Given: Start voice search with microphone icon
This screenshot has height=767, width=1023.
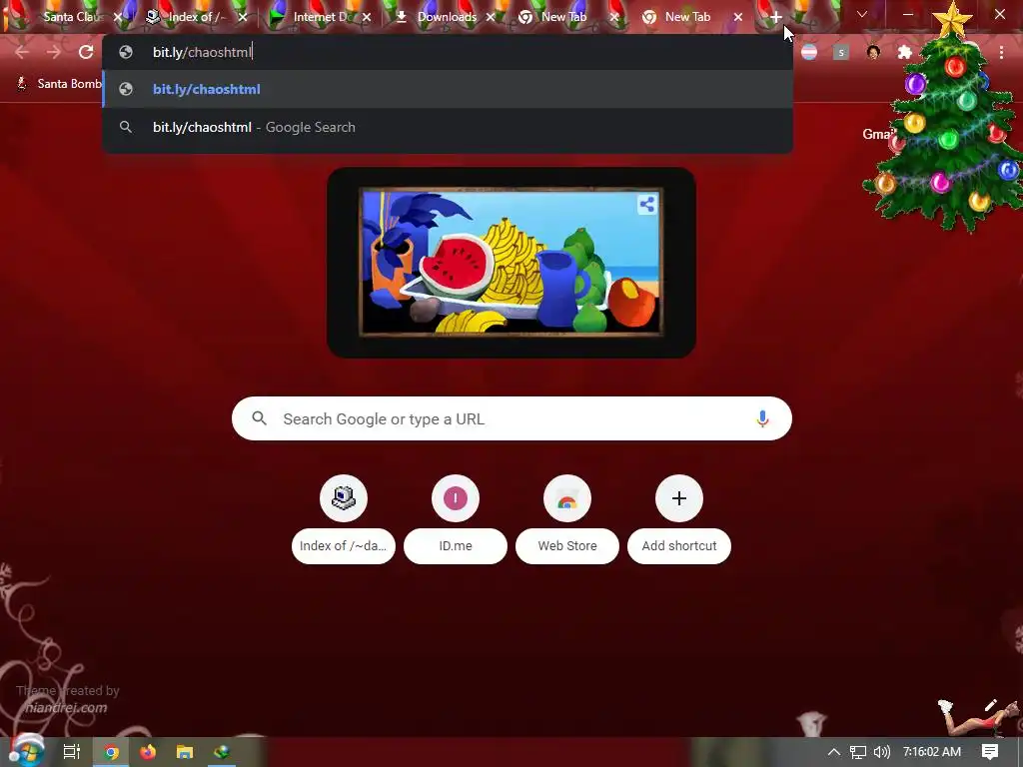Looking at the screenshot, I should coord(762,418).
